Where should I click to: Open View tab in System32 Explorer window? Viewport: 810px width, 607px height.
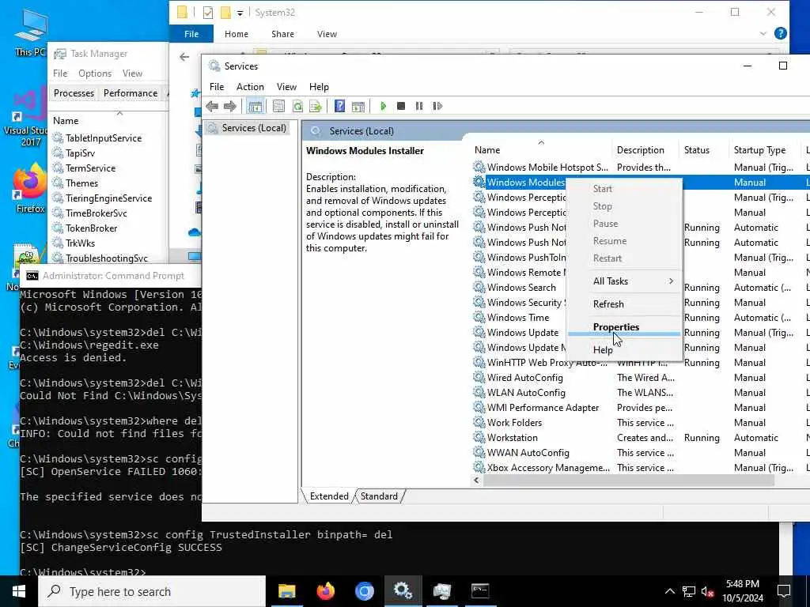point(327,34)
